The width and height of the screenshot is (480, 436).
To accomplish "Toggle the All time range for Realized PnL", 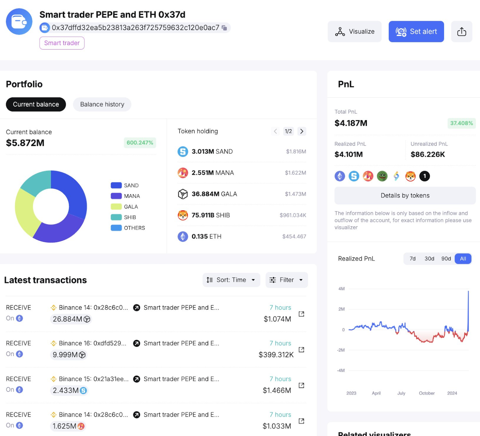I will [463, 259].
